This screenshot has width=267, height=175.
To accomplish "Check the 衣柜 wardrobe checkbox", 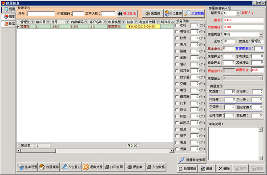I will coord(177,25).
